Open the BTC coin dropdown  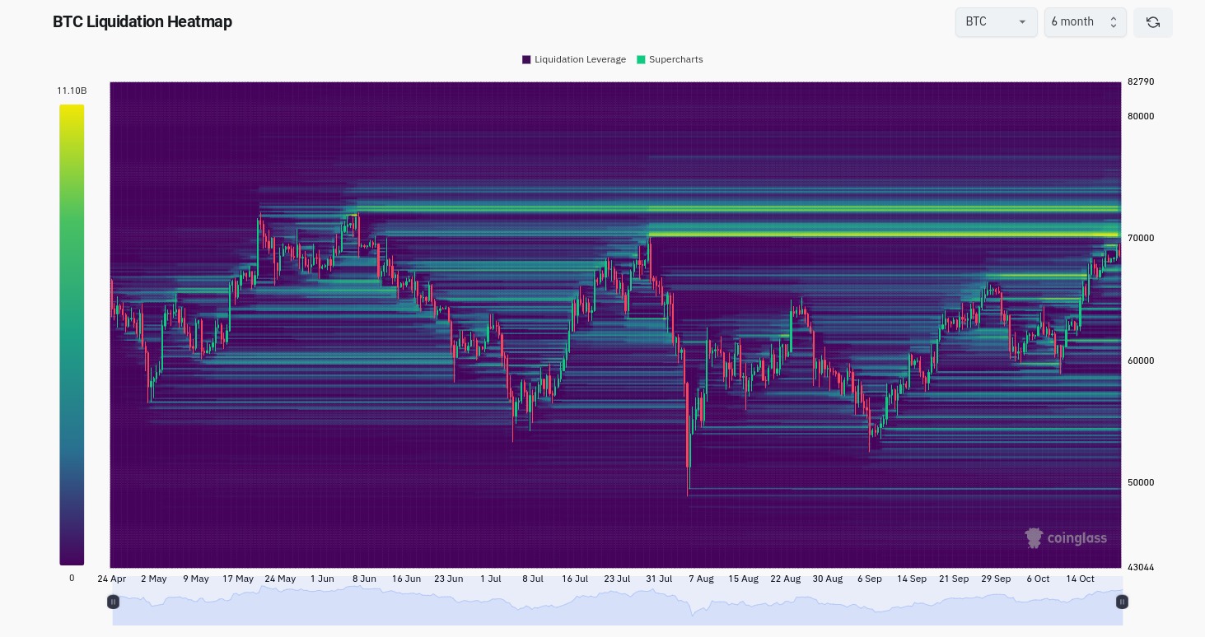click(x=996, y=22)
